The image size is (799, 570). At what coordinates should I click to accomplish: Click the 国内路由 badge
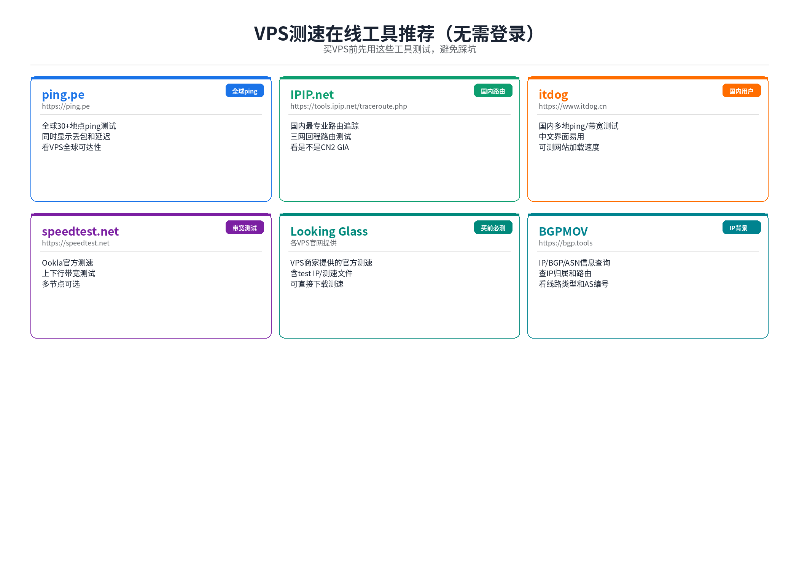[x=493, y=90]
